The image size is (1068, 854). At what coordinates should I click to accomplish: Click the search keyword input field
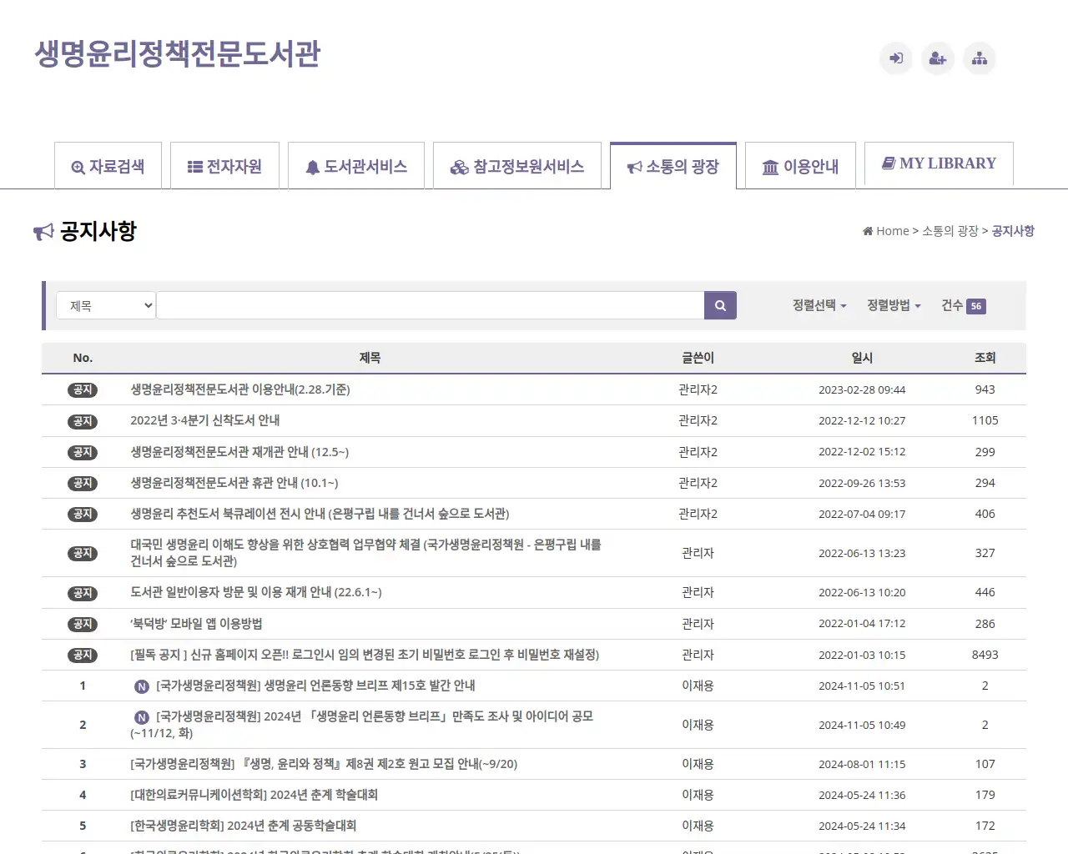pos(431,305)
